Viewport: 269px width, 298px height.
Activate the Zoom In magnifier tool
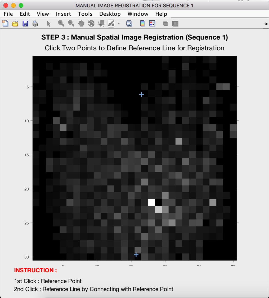coord(61,24)
